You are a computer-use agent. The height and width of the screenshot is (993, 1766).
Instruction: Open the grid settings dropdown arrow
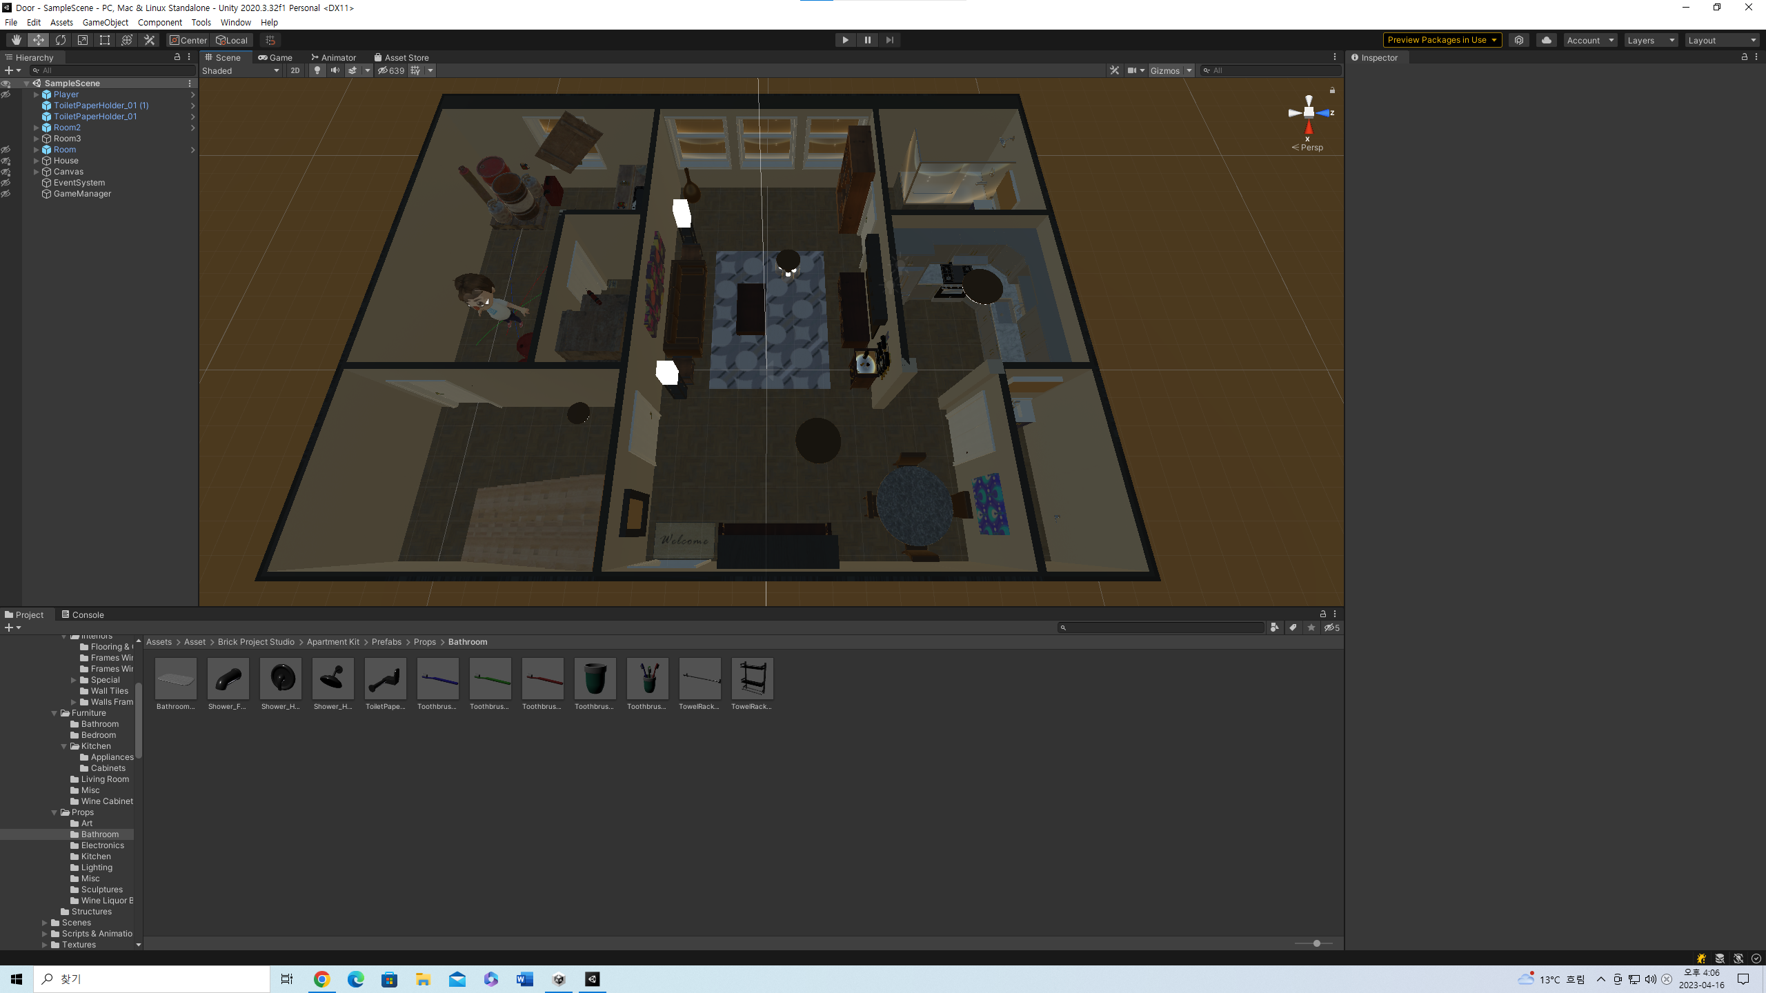[430, 70]
